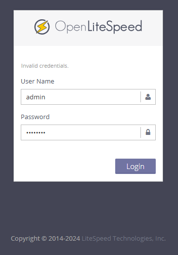Click the copyright © symbol in footer
The image size is (178, 255).
click(44, 239)
